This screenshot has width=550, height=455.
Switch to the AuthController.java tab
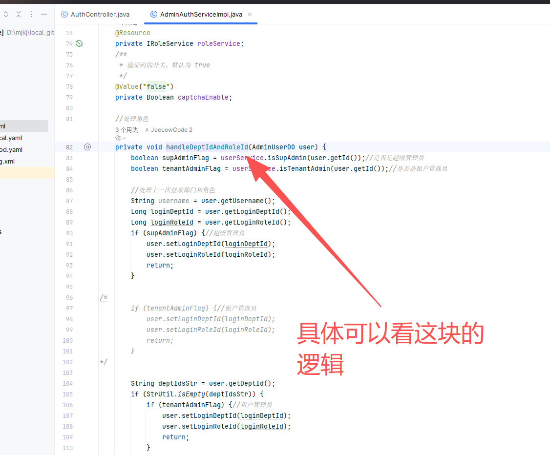coord(100,15)
